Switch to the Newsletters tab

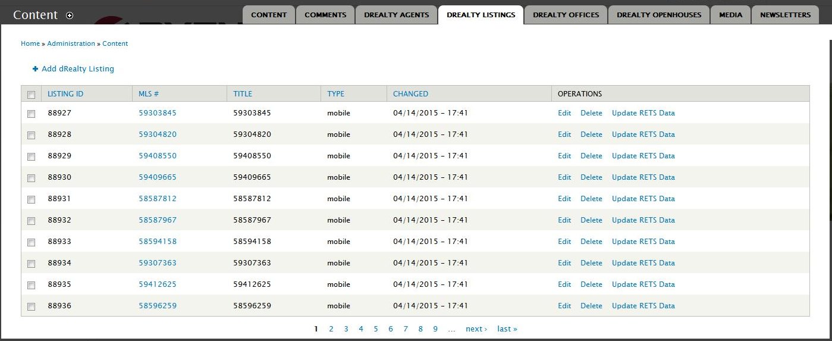tap(785, 15)
